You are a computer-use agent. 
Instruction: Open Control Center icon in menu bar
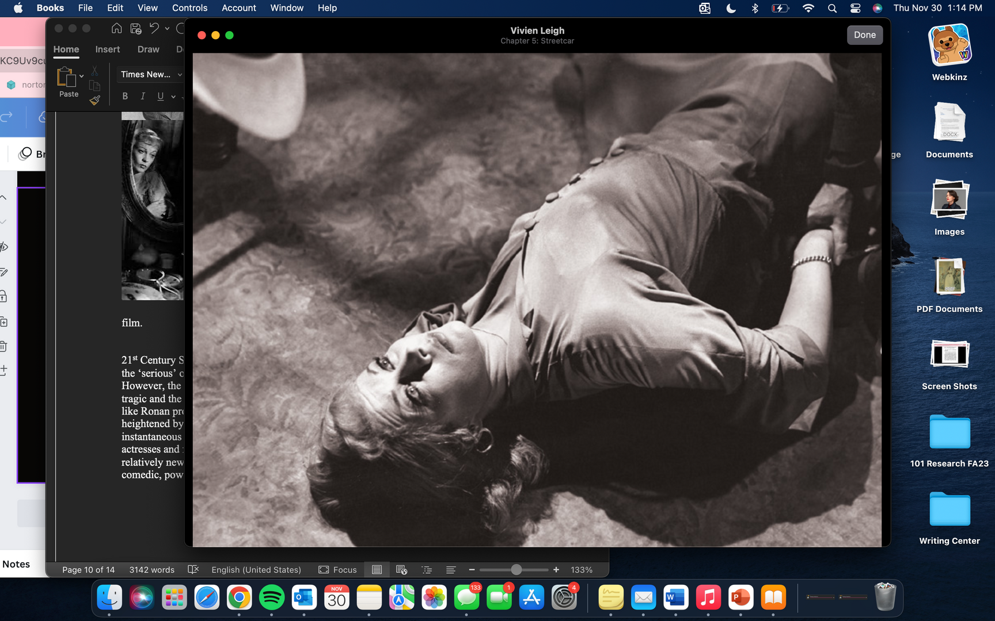pyautogui.click(x=855, y=8)
